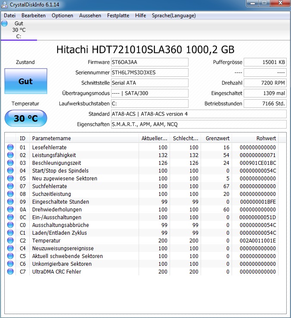Click the status dot for Start/Stop des Spindels
This screenshot has width=291, height=318.
pyautogui.click(x=10, y=170)
